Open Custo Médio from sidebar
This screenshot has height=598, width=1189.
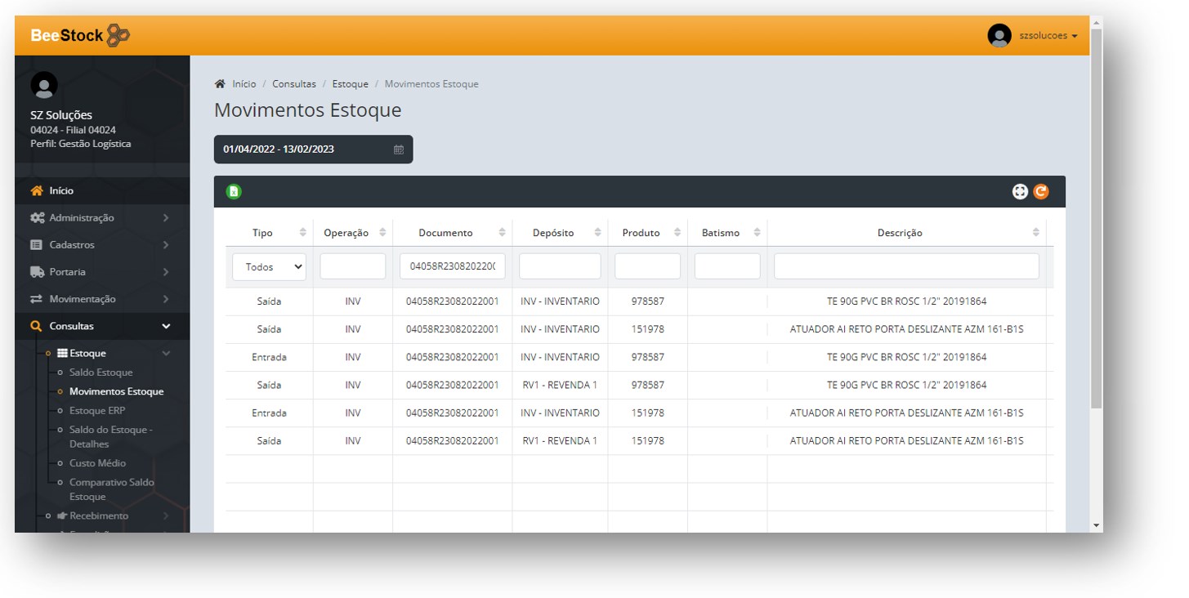pos(97,463)
